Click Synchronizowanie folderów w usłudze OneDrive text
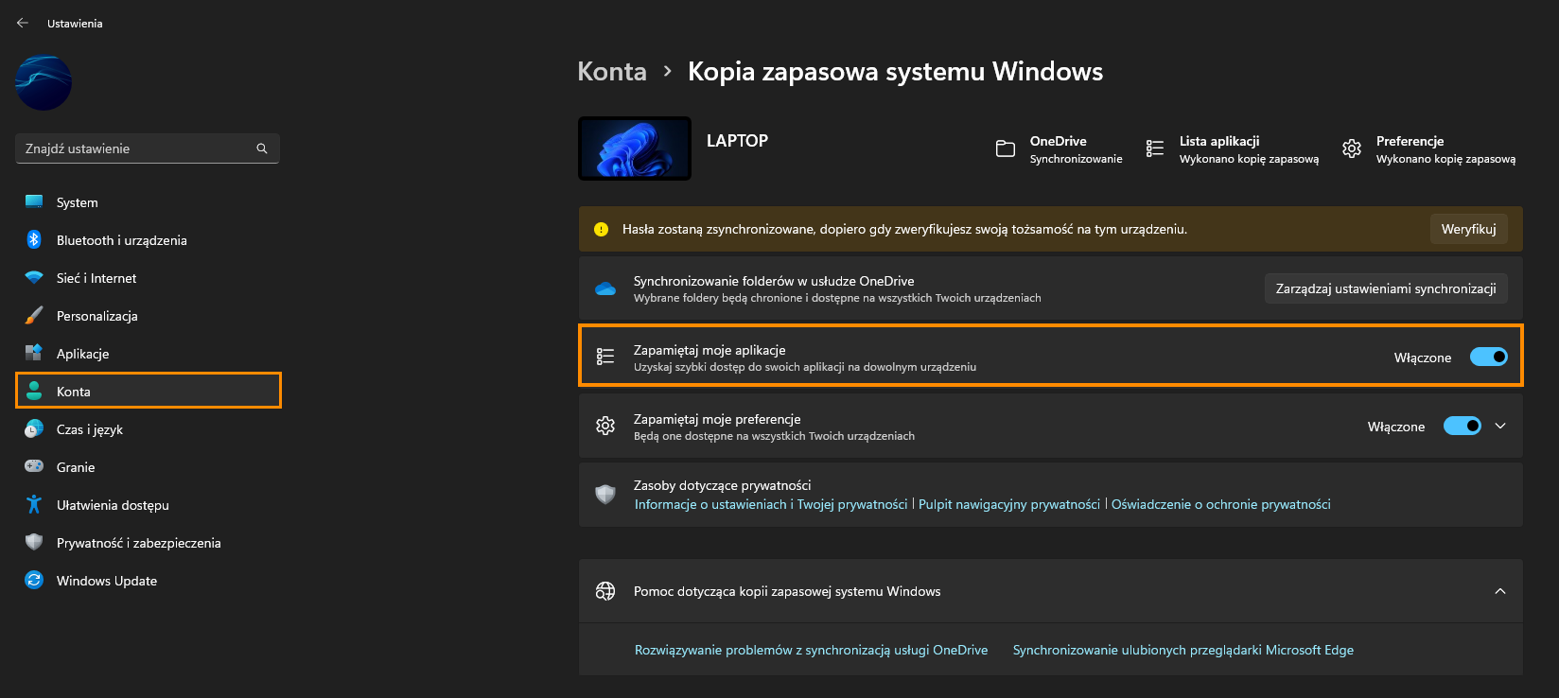Image resolution: width=1559 pixels, height=698 pixels. pyautogui.click(x=774, y=281)
